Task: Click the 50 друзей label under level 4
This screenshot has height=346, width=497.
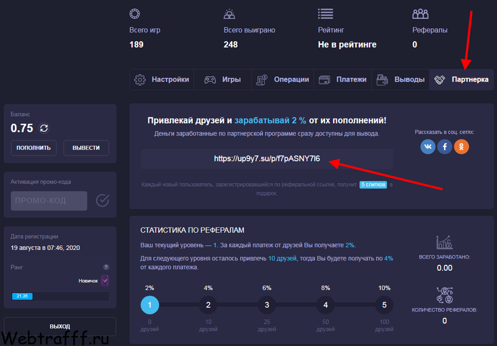Action: (326, 325)
